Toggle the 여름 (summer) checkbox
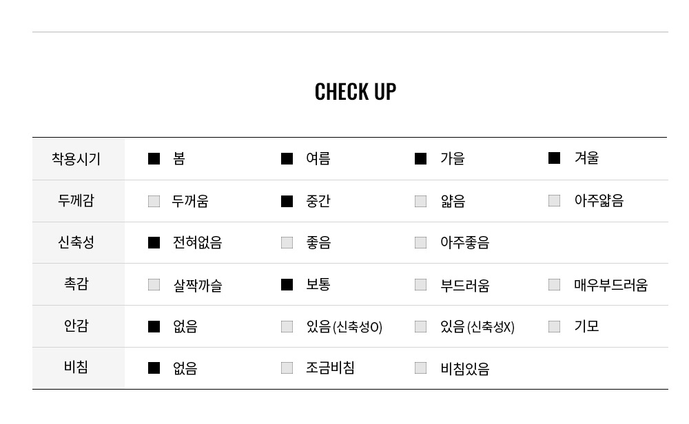Viewport: 689px width, 424px height. point(287,159)
